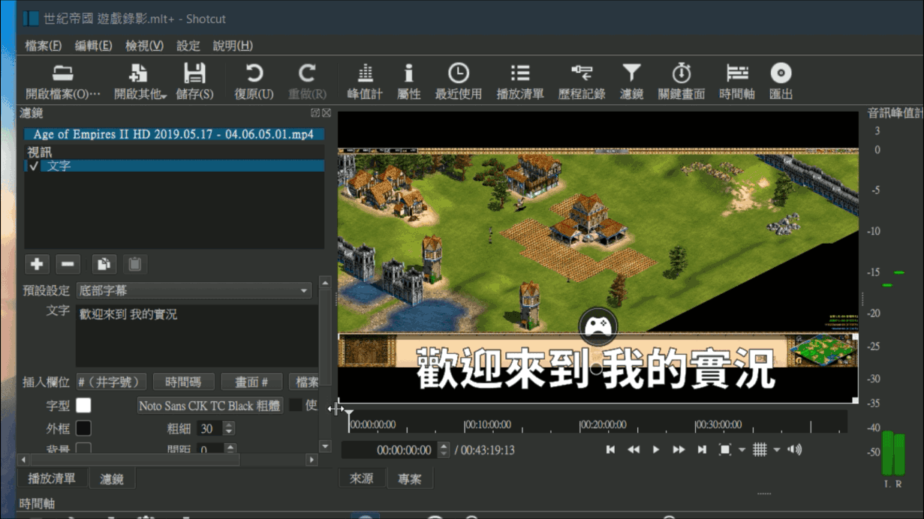Skip to the end of the video
Viewport: 924px width, 519px height.
coord(702,449)
